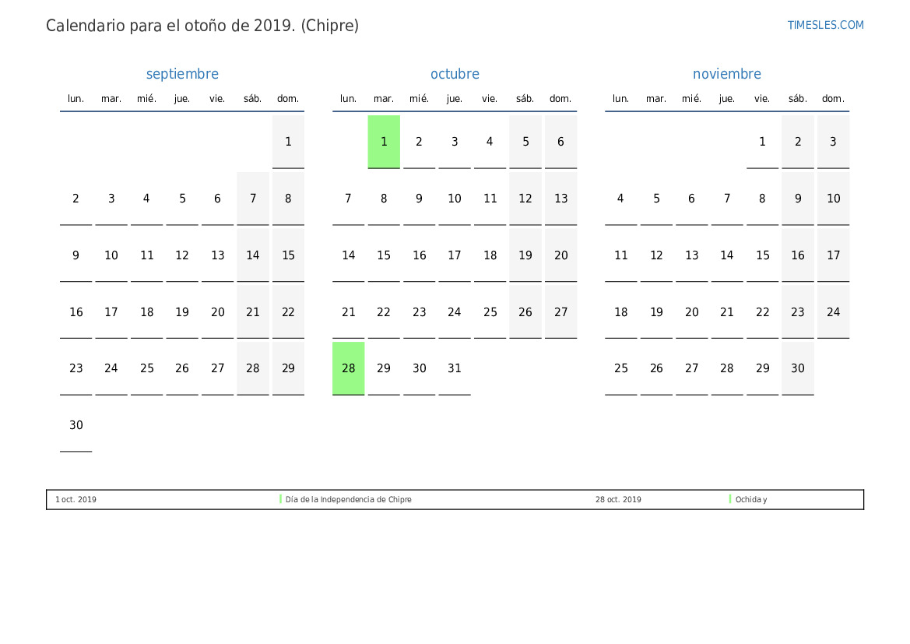Click the septiembre month heading
Screen dimensions: 910x644
coord(182,74)
